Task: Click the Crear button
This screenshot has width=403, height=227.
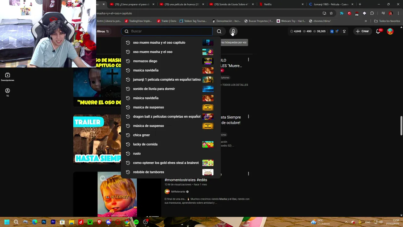Action: point(362,31)
